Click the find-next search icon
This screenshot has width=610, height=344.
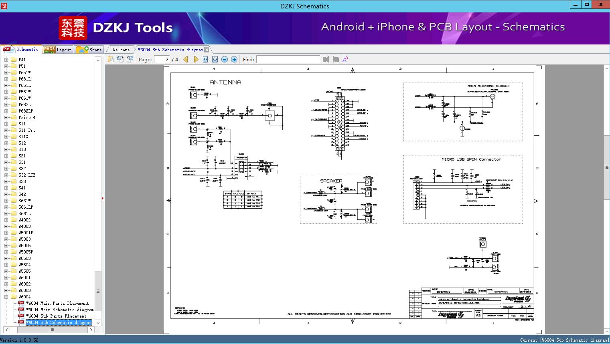point(336,59)
